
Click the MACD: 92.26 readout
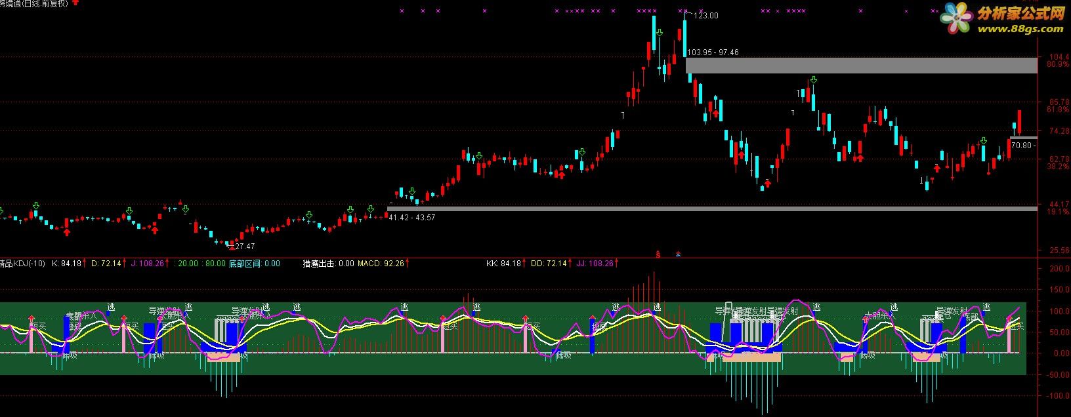(x=381, y=264)
